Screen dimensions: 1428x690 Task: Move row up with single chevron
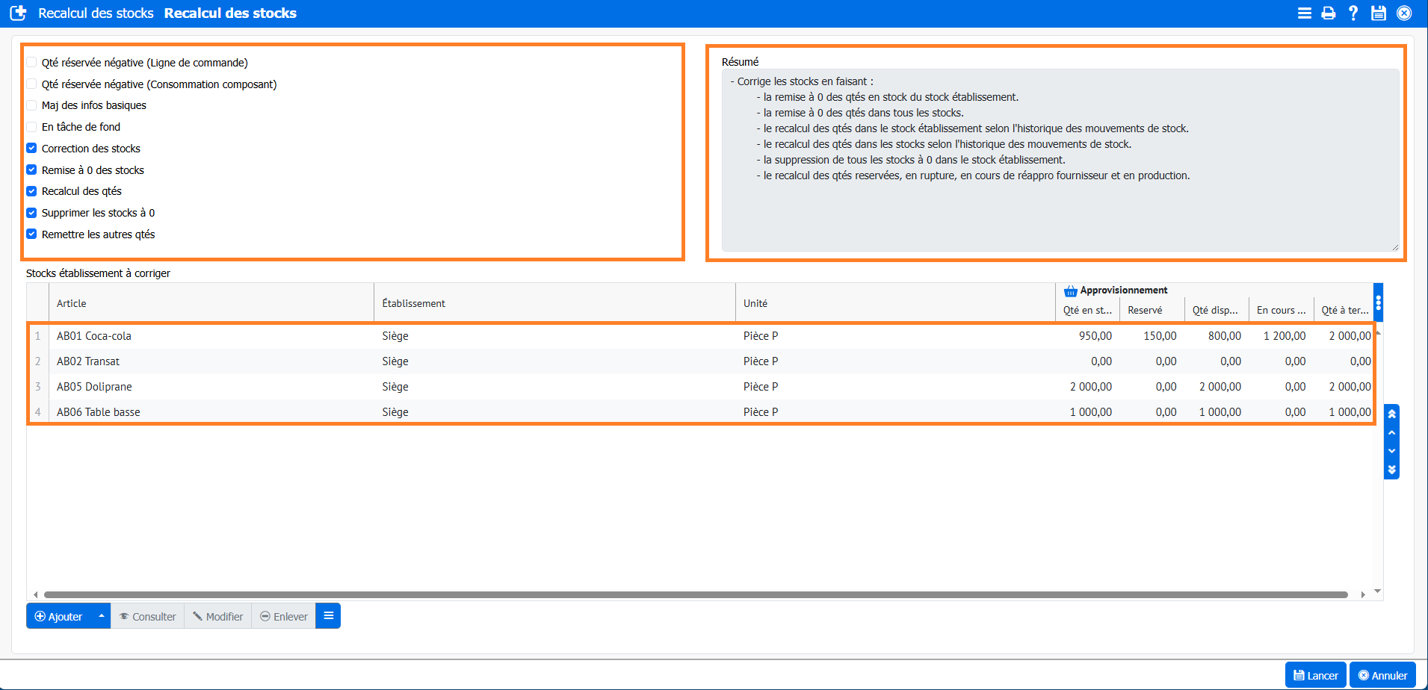coord(1391,433)
